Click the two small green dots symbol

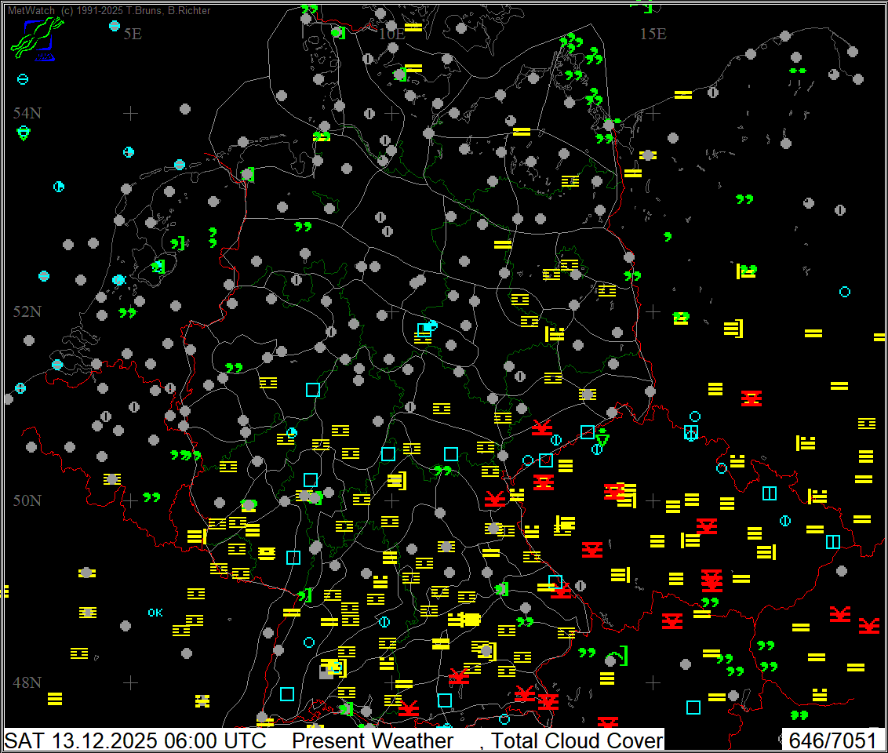pos(798,71)
